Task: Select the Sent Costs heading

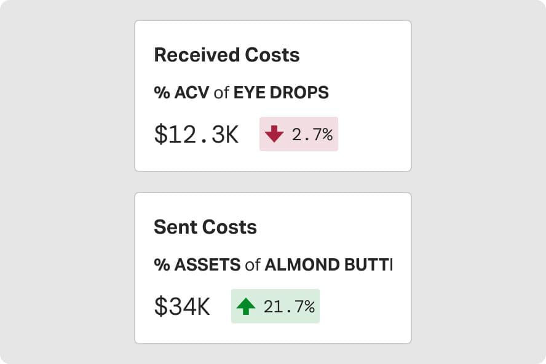Action: point(205,228)
